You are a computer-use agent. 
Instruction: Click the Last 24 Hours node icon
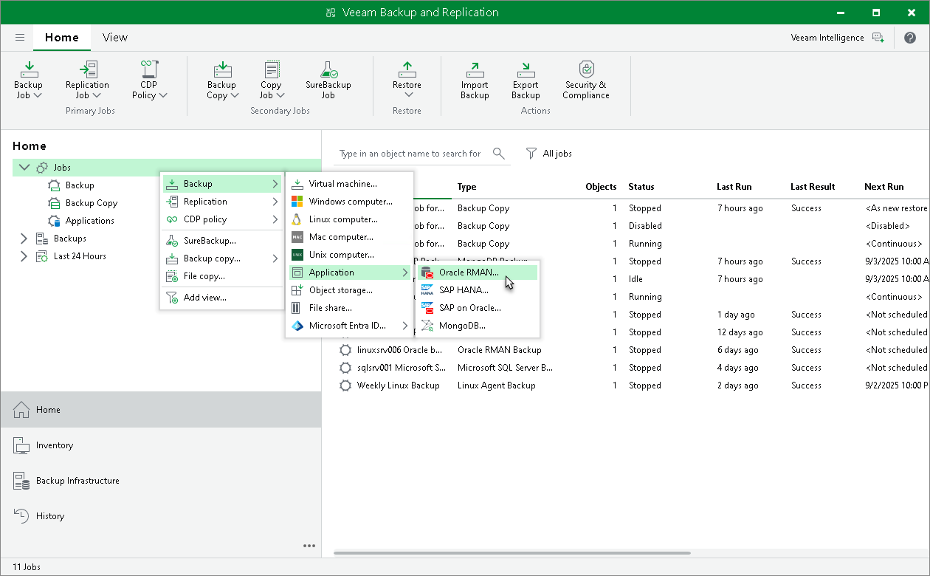coord(42,256)
